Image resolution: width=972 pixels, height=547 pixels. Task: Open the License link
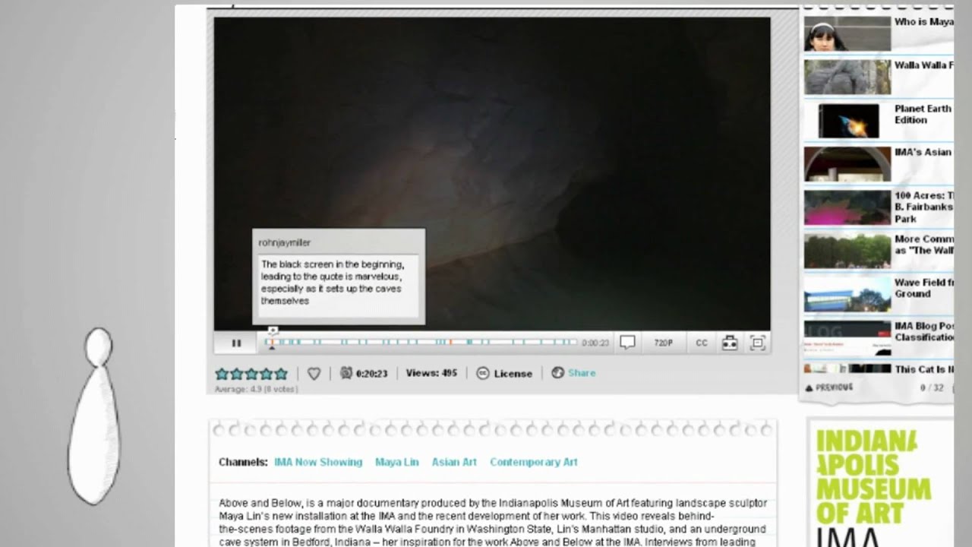(x=513, y=374)
